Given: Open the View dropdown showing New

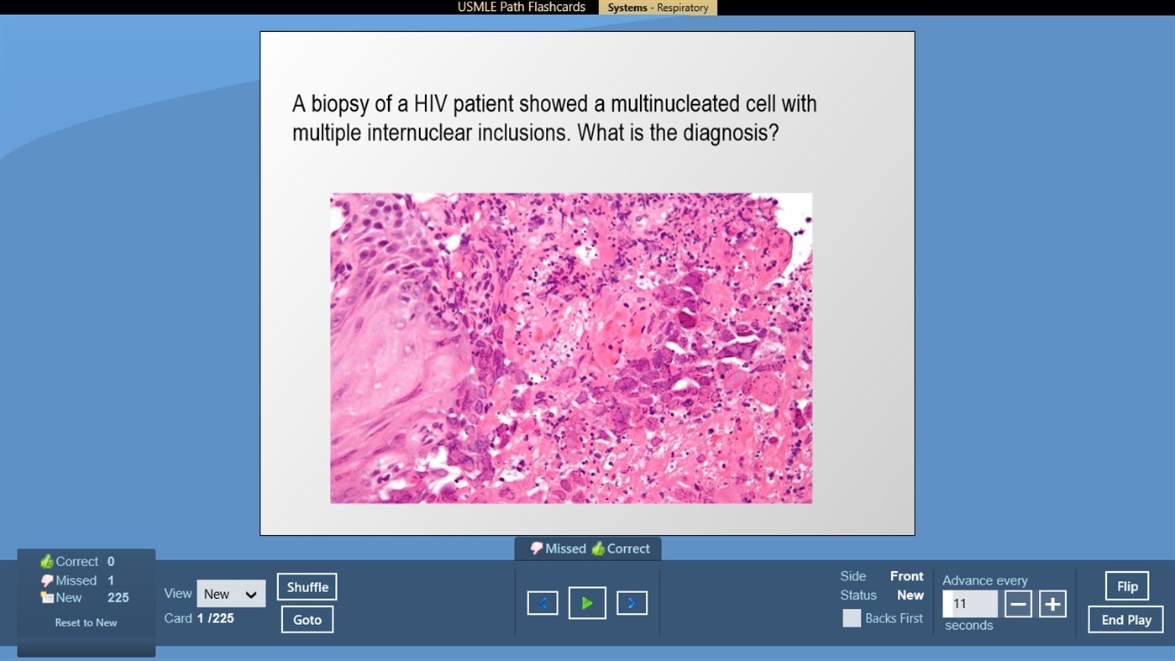Looking at the screenshot, I should pyautogui.click(x=231, y=593).
